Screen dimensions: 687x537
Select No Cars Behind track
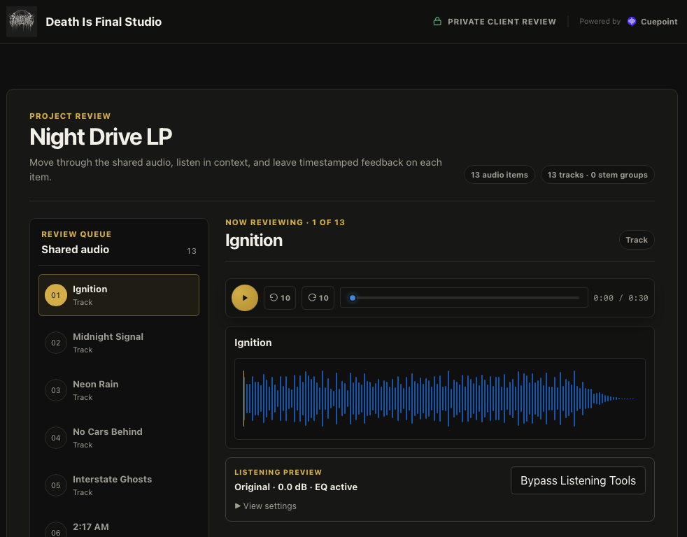click(119, 438)
